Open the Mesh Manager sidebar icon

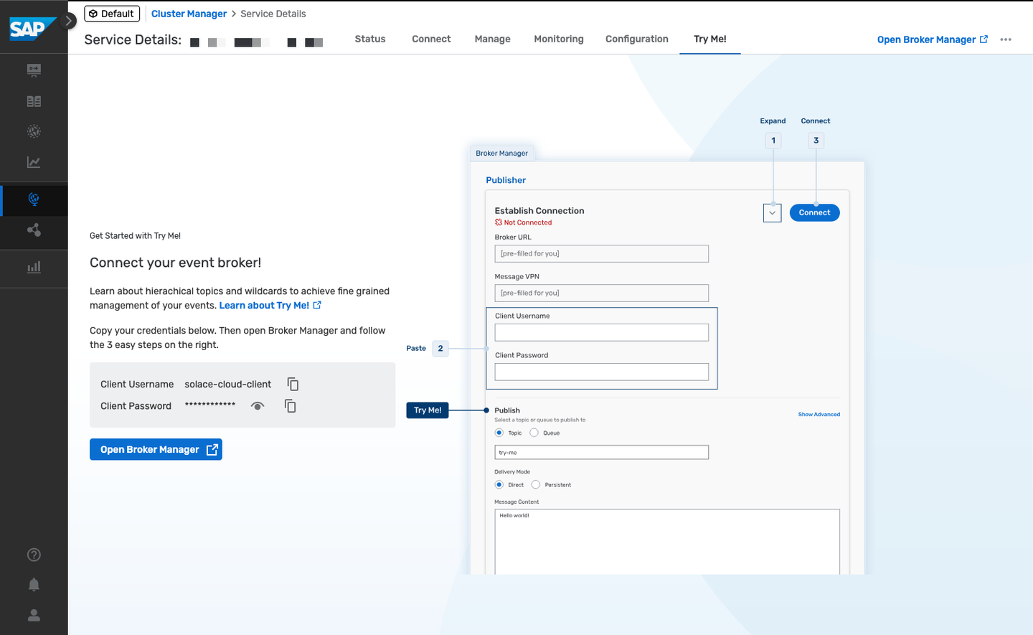click(34, 230)
